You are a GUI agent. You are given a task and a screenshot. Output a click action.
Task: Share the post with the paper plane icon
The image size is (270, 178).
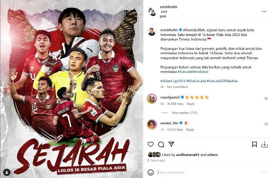171,144
